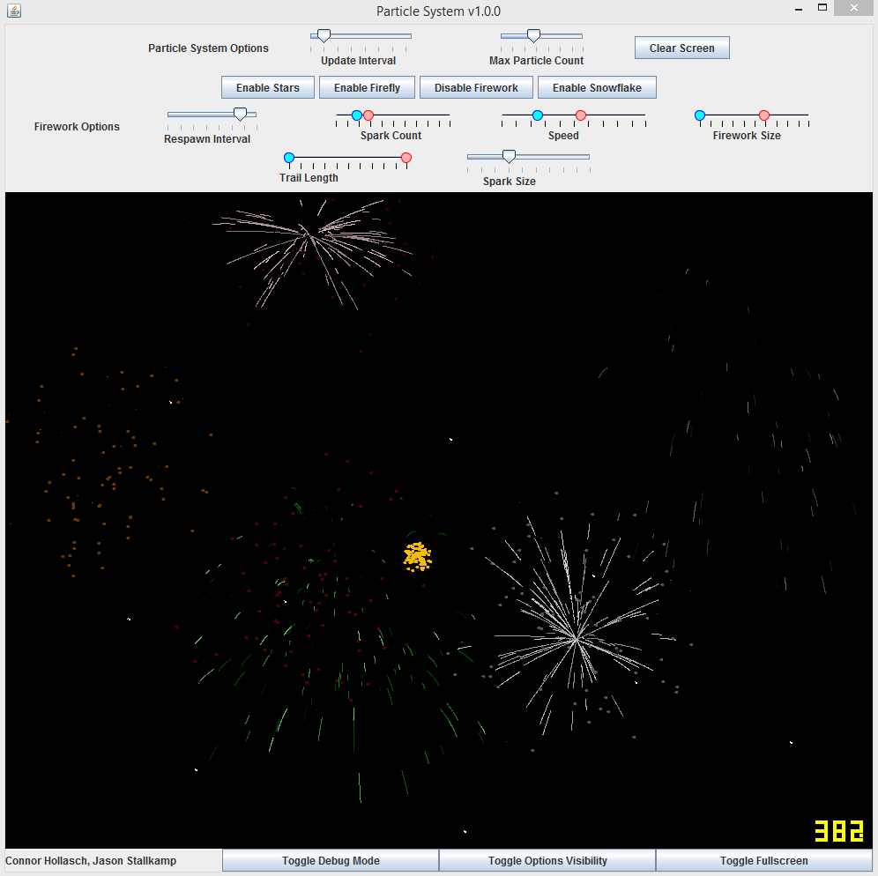Click the cyan endpoint on Trail Length slider
Image resolution: width=878 pixels, height=876 pixels.
click(x=288, y=157)
